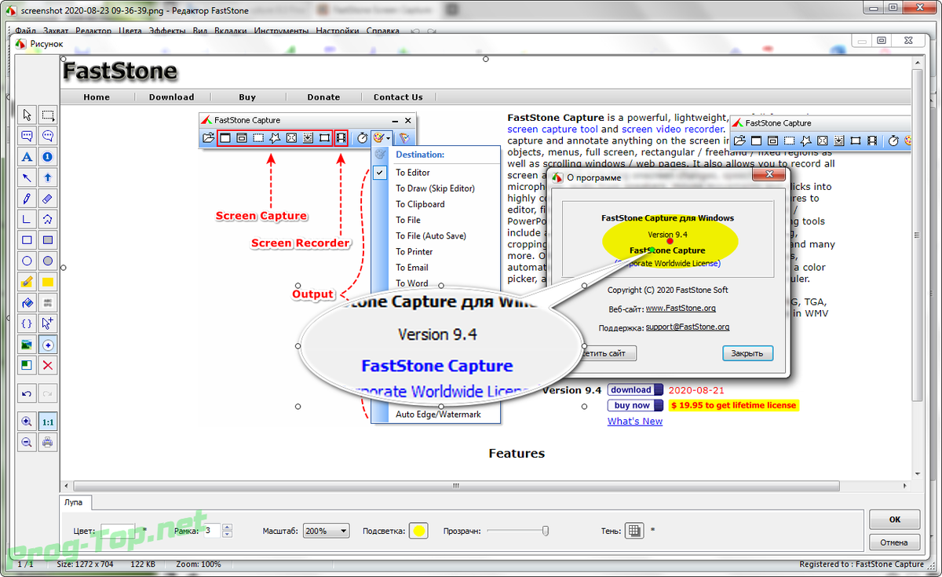Increase Рамка with the up stepper
The height and width of the screenshot is (577, 942).
click(228, 528)
